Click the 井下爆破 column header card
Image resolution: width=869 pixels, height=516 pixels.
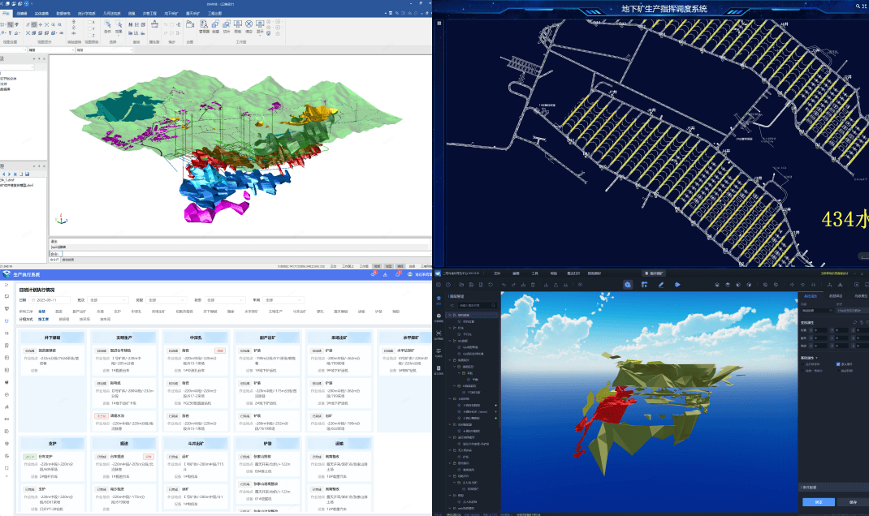(x=53, y=338)
